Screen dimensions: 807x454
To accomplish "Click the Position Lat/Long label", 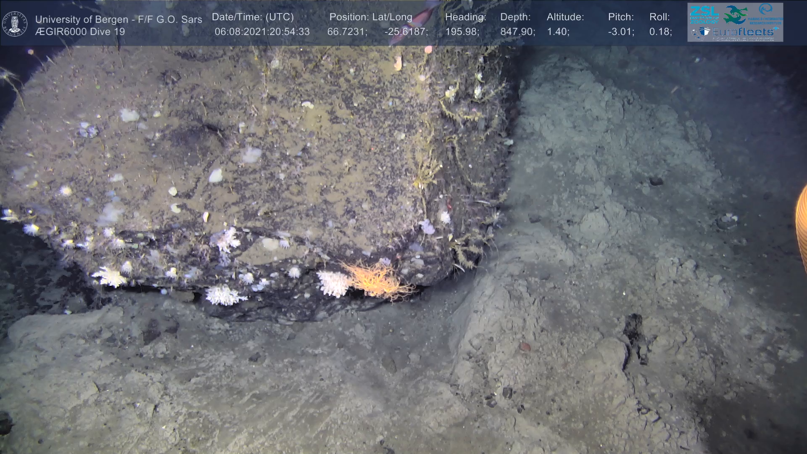I will coord(370,17).
